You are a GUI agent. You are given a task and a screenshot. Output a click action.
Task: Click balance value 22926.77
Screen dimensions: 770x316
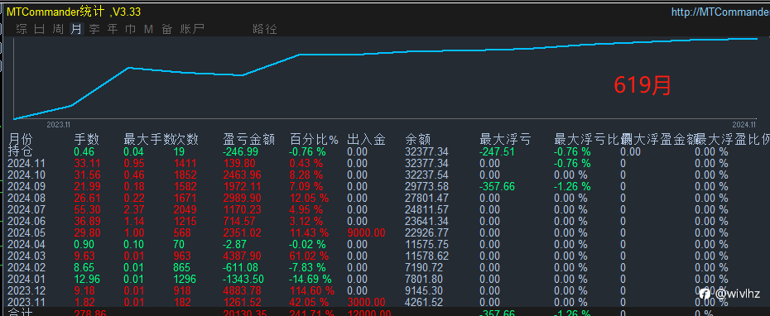pyautogui.click(x=426, y=233)
